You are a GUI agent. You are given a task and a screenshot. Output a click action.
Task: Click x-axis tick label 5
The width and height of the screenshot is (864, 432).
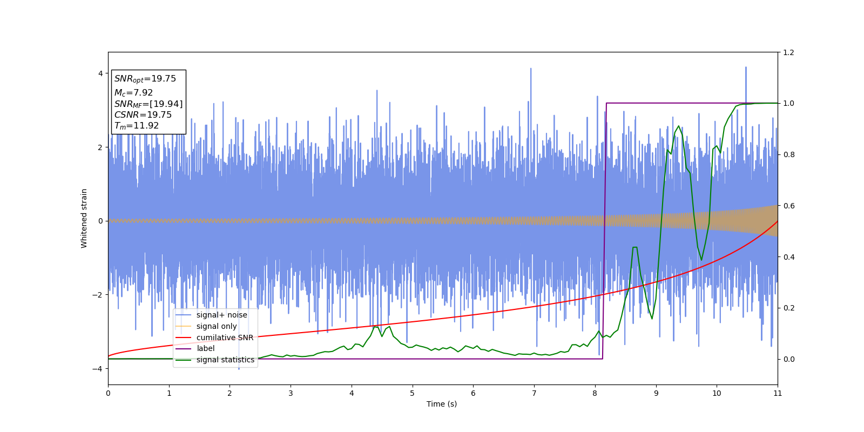pos(413,393)
